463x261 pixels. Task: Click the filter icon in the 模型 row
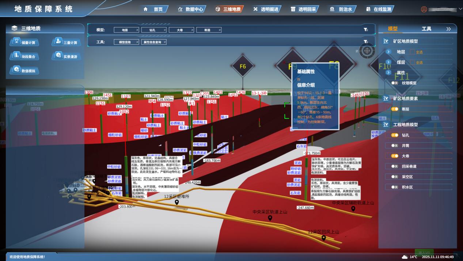[365, 30]
